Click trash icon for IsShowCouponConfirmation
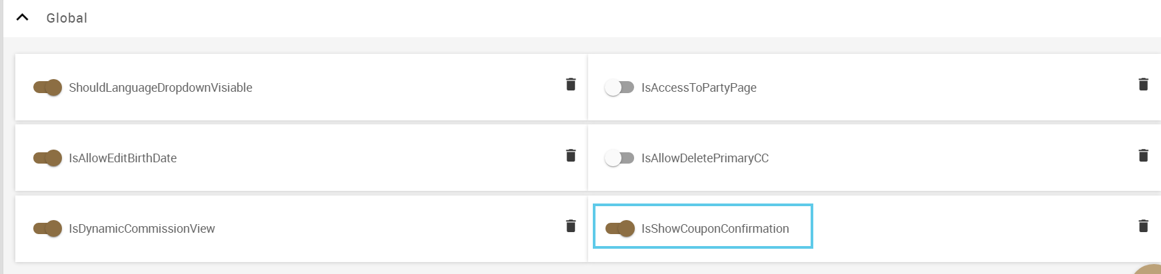This screenshot has height=274, width=1161. point(1143,226)
